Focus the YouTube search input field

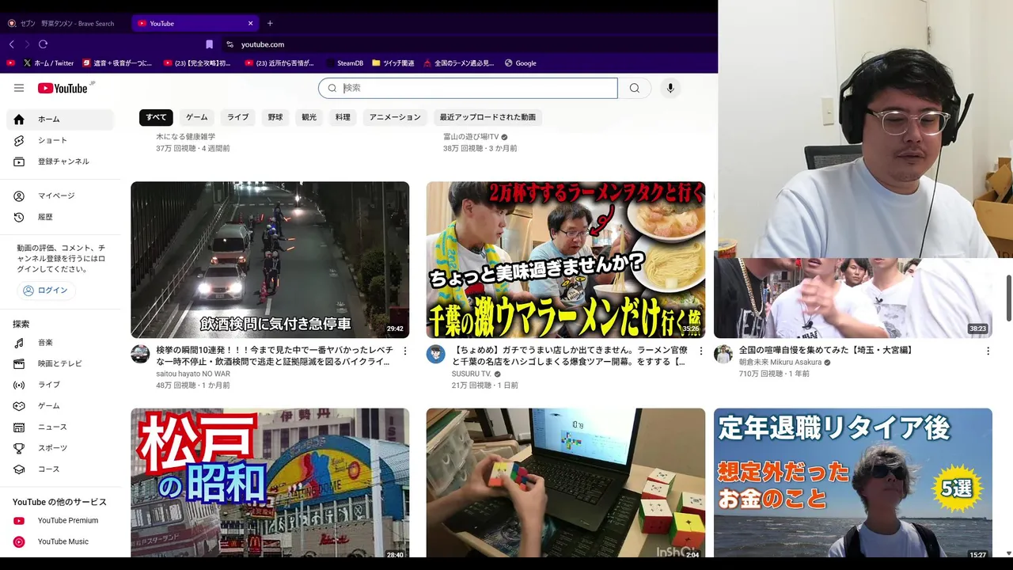[468, 88]
